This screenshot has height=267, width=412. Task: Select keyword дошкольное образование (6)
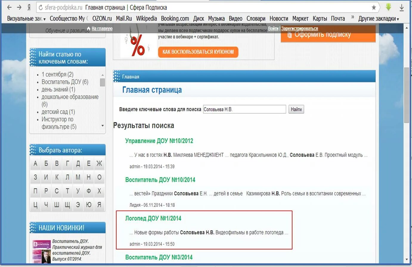(70, 100)
